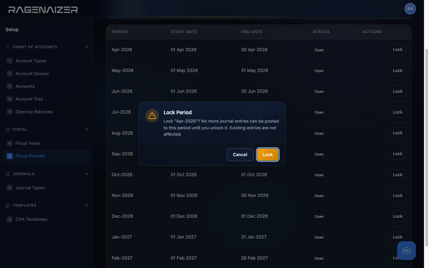
Task: Collapse the Journals section arrow
Action: pyautogui.click(x=87, y=174)
